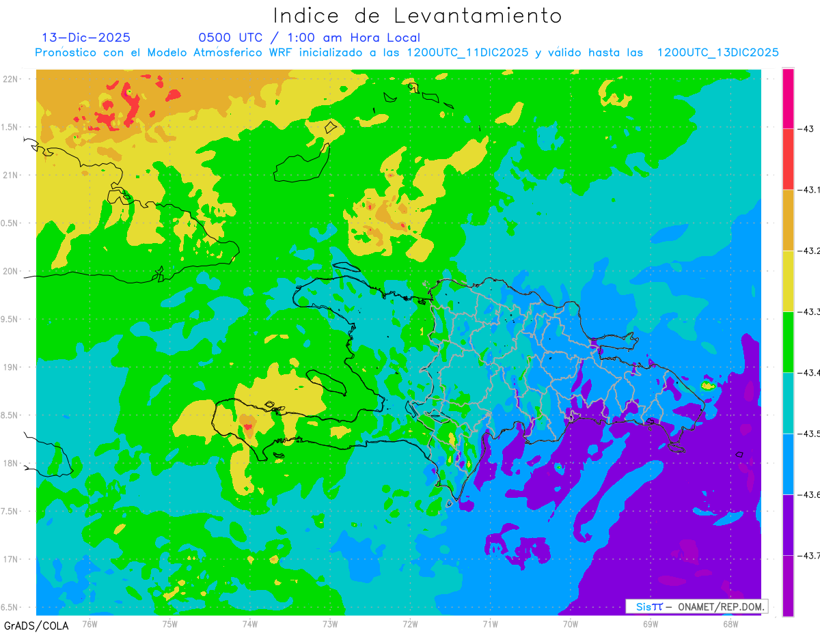Click the 'ONAMET/REP.DOM.' watermark box
Image resolution: width=820 pixels, height=633 pixels.
coord(696,606)
